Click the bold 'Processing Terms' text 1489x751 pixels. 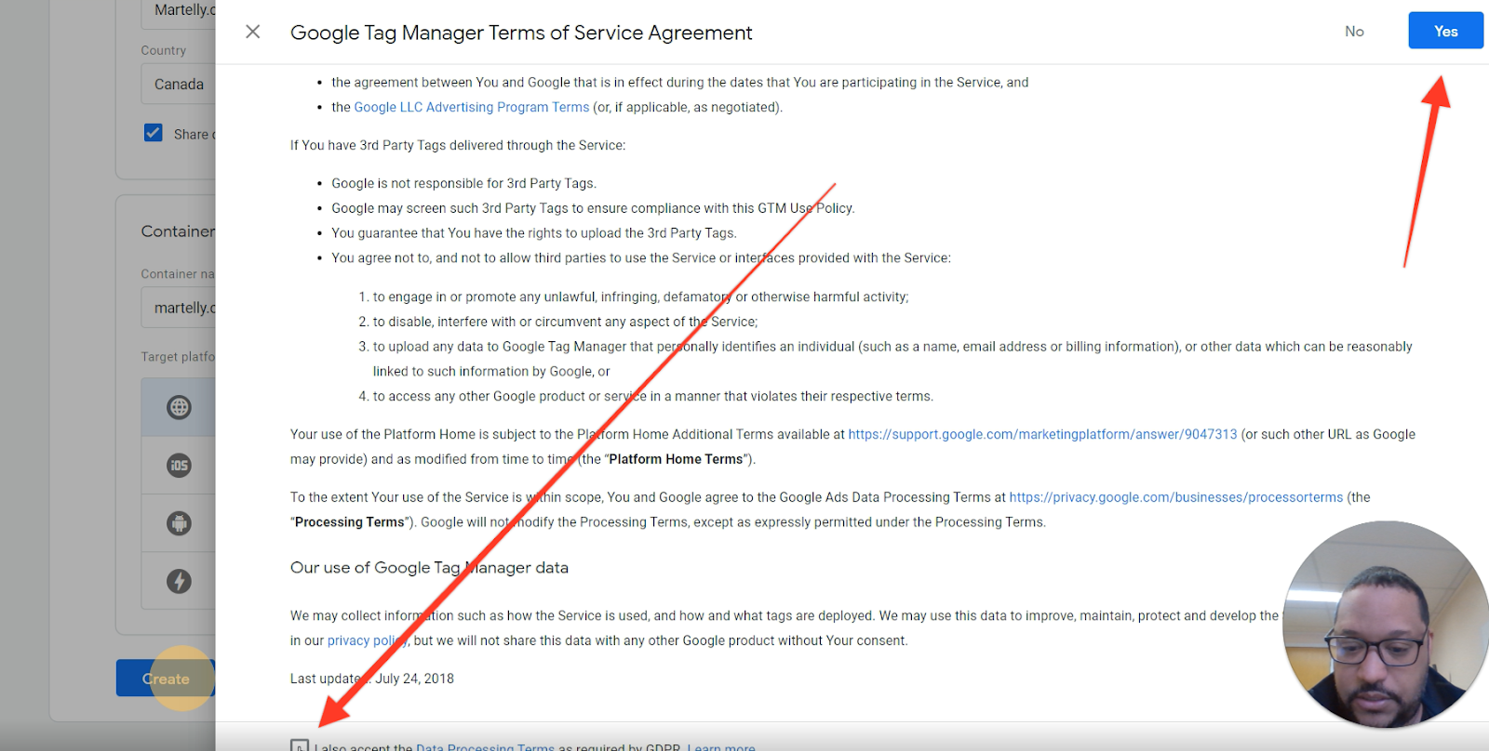pos(350,522)
